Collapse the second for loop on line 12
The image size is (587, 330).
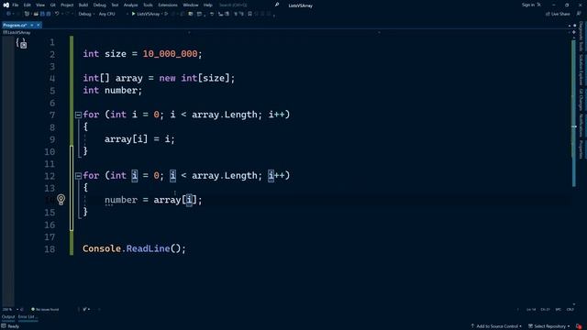pyautogui.click(x=78, y=176)
